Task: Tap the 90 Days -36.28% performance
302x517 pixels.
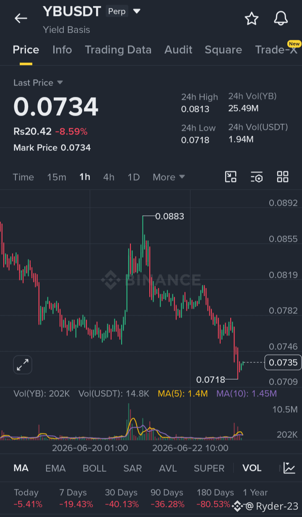Action: tap(167, 499)
